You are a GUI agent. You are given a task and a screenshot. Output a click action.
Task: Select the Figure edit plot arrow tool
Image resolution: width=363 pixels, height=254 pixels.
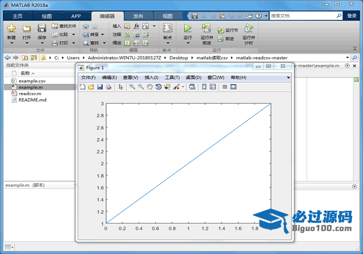(121, 87)
